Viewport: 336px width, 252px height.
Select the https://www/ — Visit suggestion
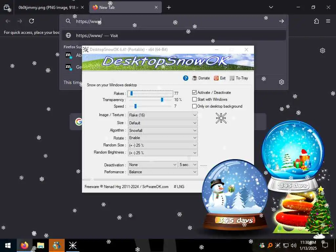[174, 35]
